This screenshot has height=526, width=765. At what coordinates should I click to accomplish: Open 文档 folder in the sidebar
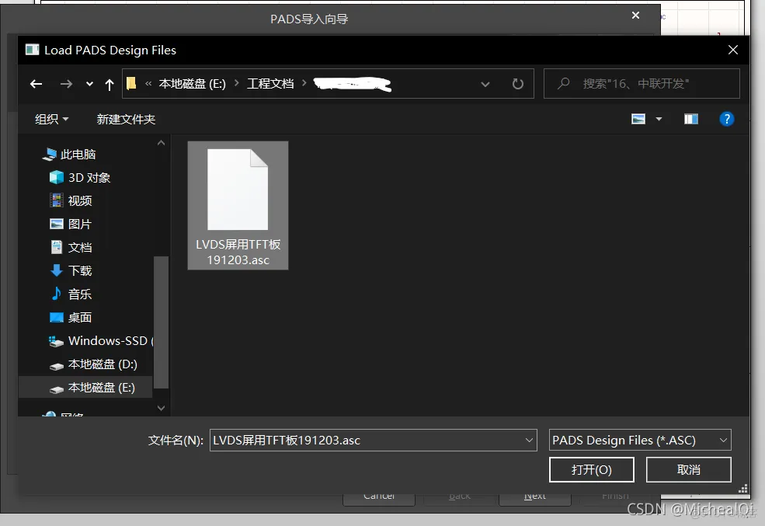(80, 247)
